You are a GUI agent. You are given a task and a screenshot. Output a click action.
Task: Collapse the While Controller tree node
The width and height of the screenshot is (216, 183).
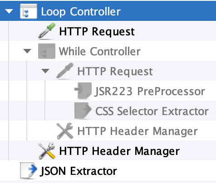click(27, 51)
